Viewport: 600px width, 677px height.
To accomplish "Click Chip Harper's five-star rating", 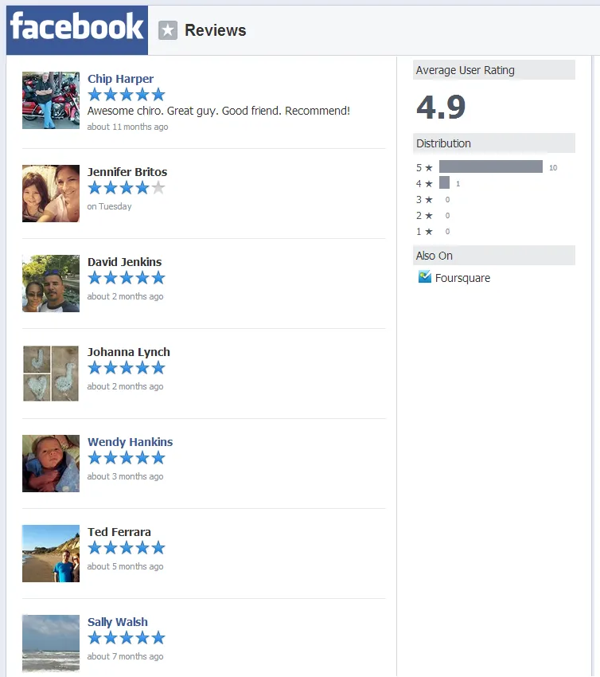I will [x=126, y=95].
